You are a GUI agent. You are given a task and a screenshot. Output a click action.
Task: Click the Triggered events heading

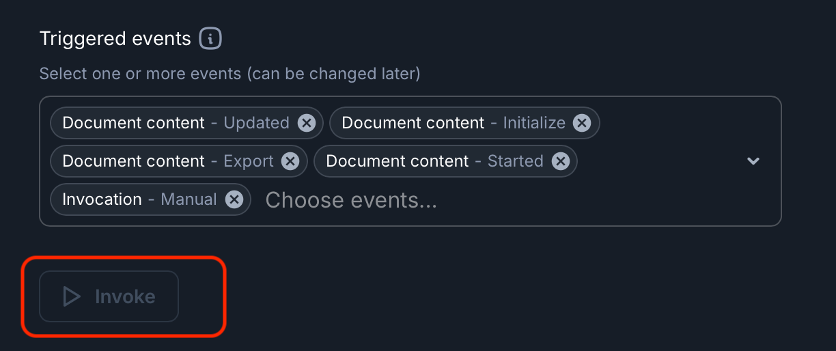[115, 39]
